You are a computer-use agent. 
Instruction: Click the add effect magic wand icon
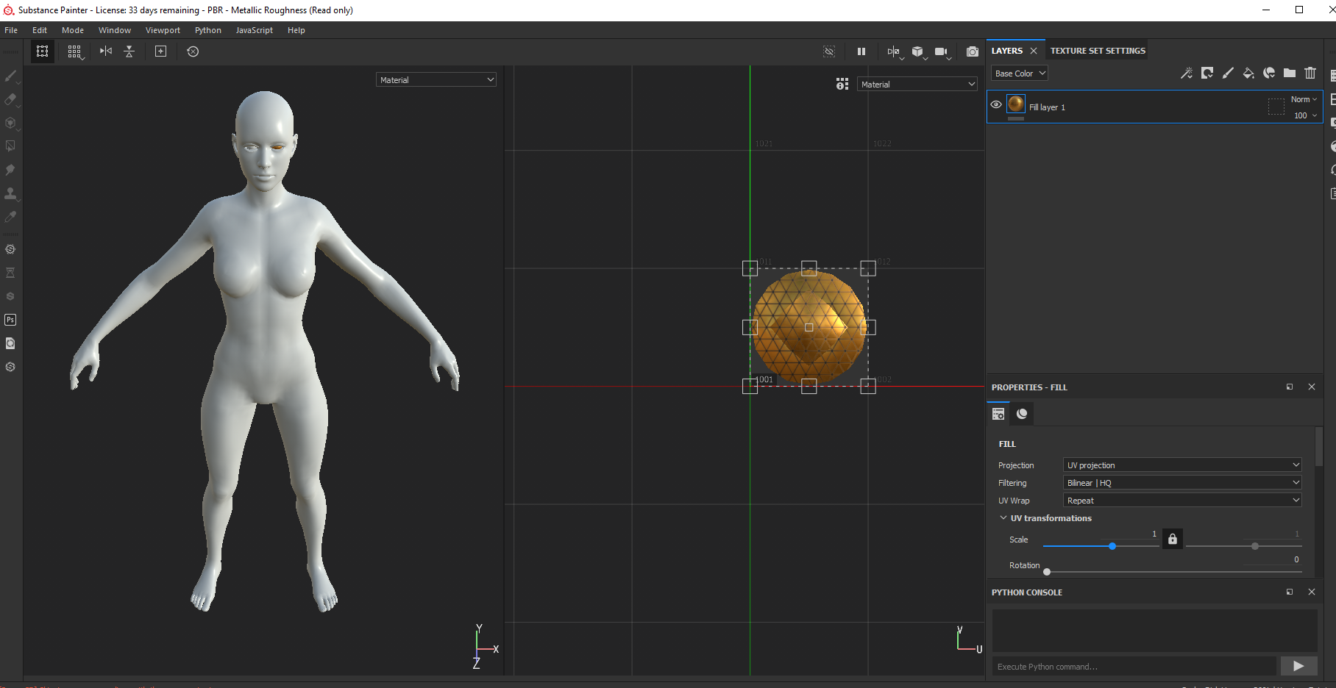click(x=1187, y=73)
